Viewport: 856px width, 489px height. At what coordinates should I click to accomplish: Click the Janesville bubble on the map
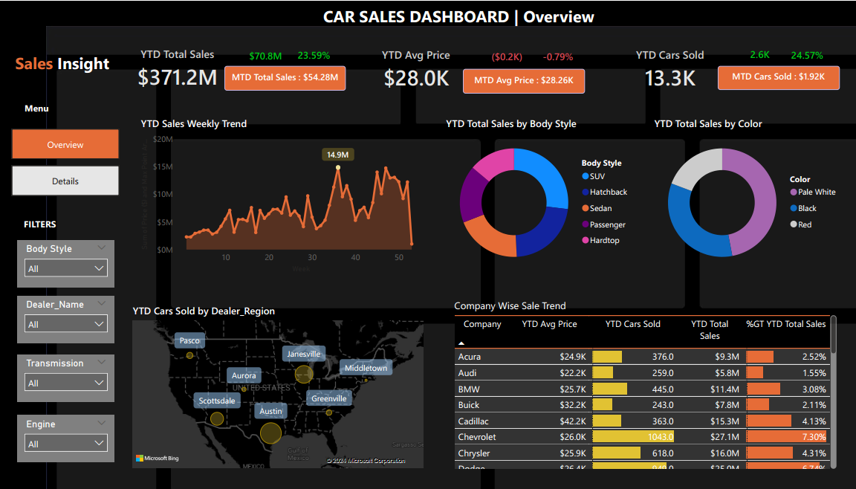pos(303,375)
